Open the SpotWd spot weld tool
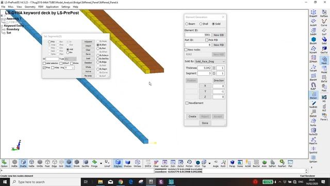Image resolution: width=330 pixels, height=186 pixels. 313,150
